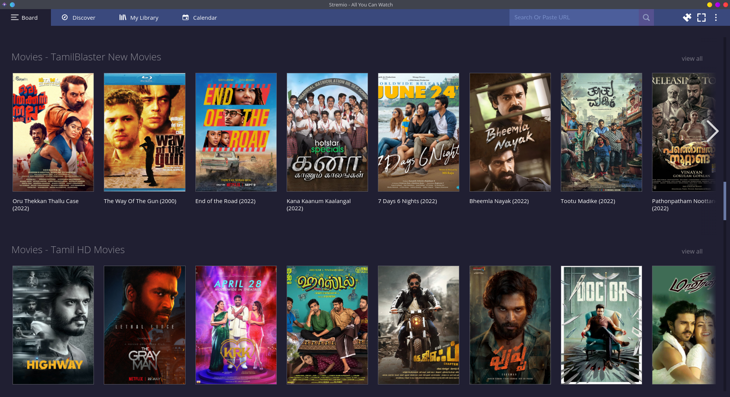Open Tootu Madike poster

pos(601,132)
